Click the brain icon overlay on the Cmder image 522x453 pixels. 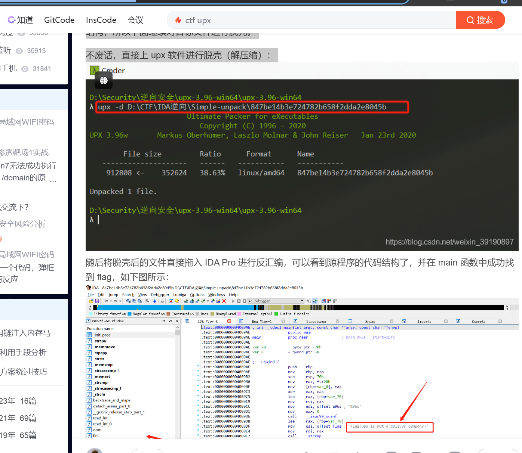[x=104, y=80]
